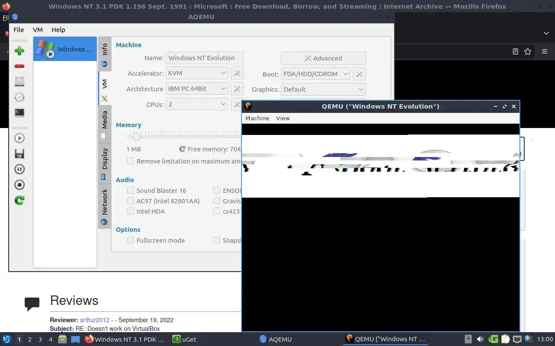The width and height of the screenshot is (555, 346).
Task: Open the Firefox hamburger menu
Action: coord(545,51)
